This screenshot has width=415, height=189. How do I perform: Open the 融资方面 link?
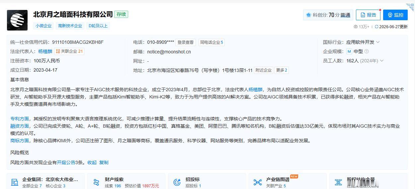[20, 126]
